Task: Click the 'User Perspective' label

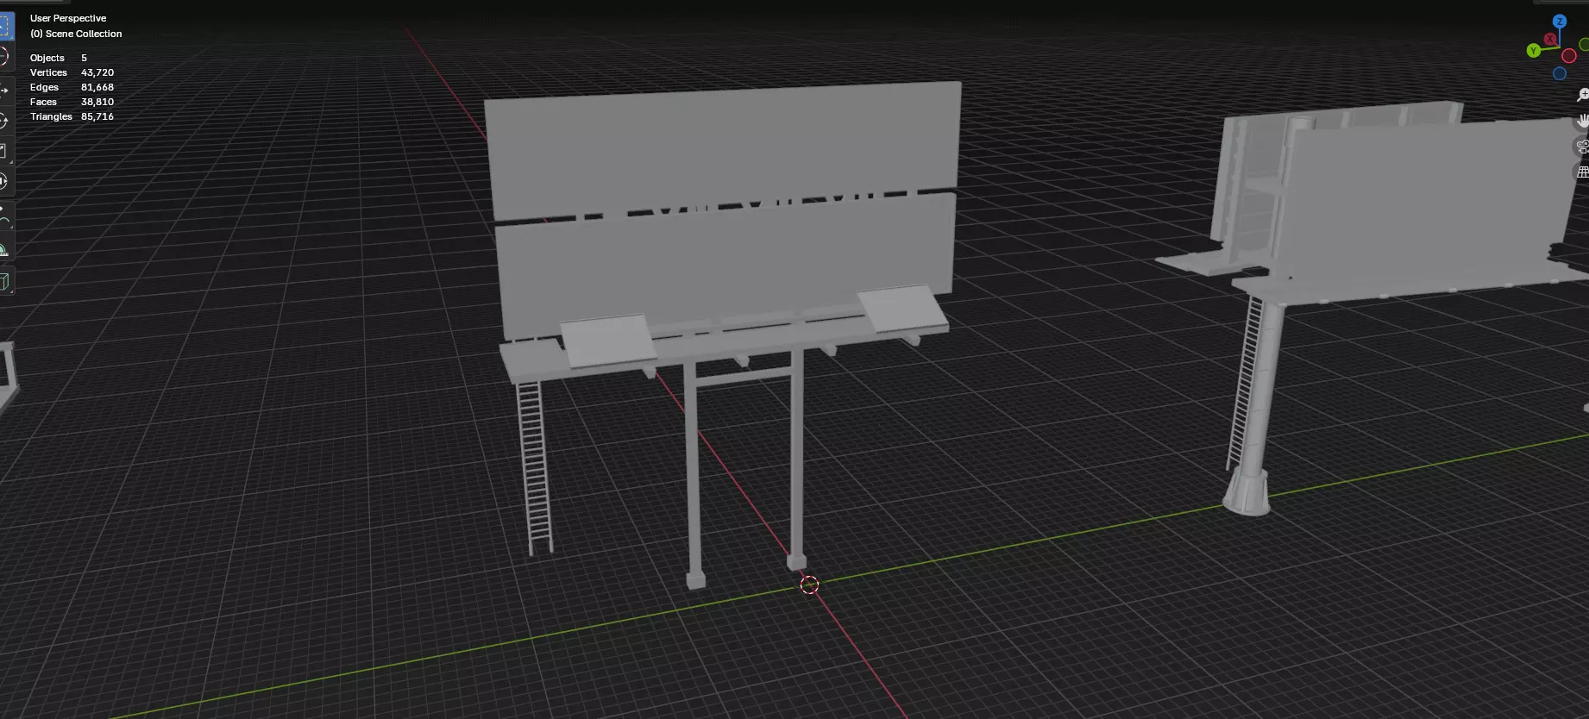Action: [x=68, y=18]
